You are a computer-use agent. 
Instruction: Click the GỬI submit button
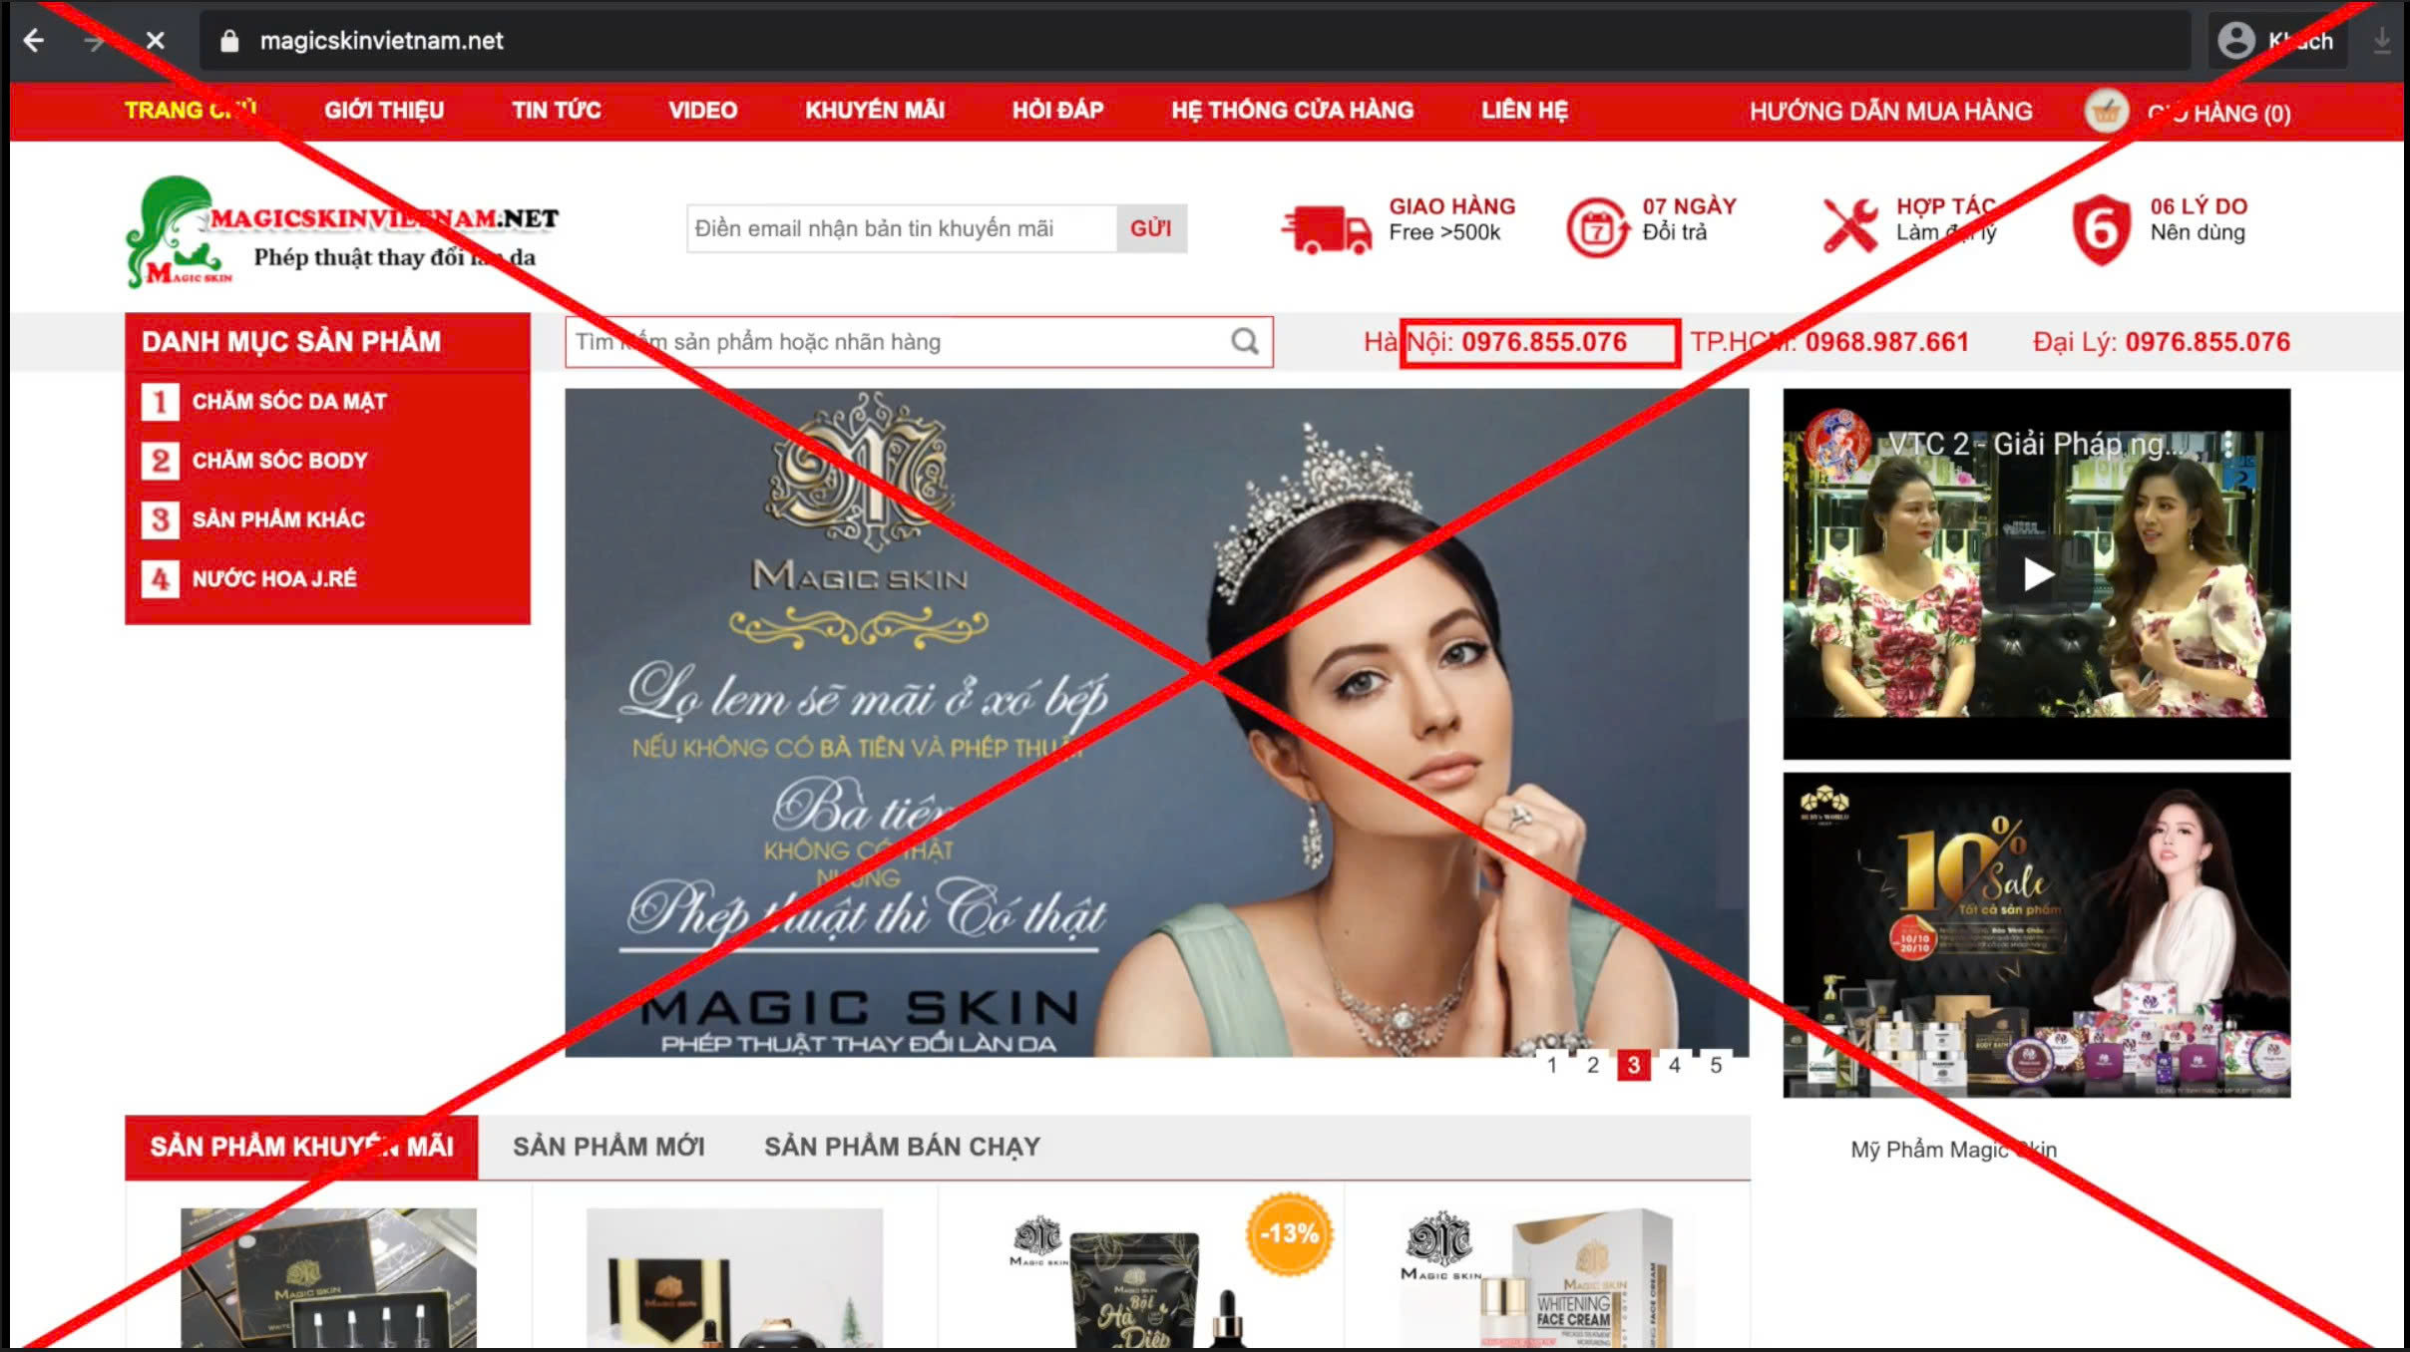(x=1151, y=228)
